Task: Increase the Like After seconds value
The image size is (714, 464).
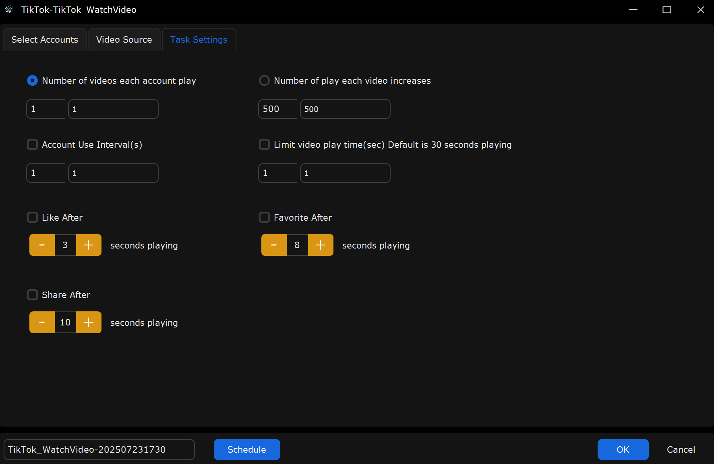Action: click(89, 245)
